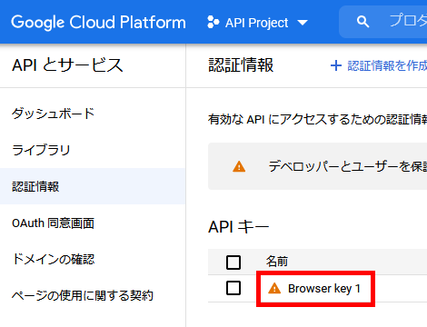Check the Browser key 1 row checkbox
This screenshot has height=327, width=427.
pyautogui.click(x=233, y=288)
